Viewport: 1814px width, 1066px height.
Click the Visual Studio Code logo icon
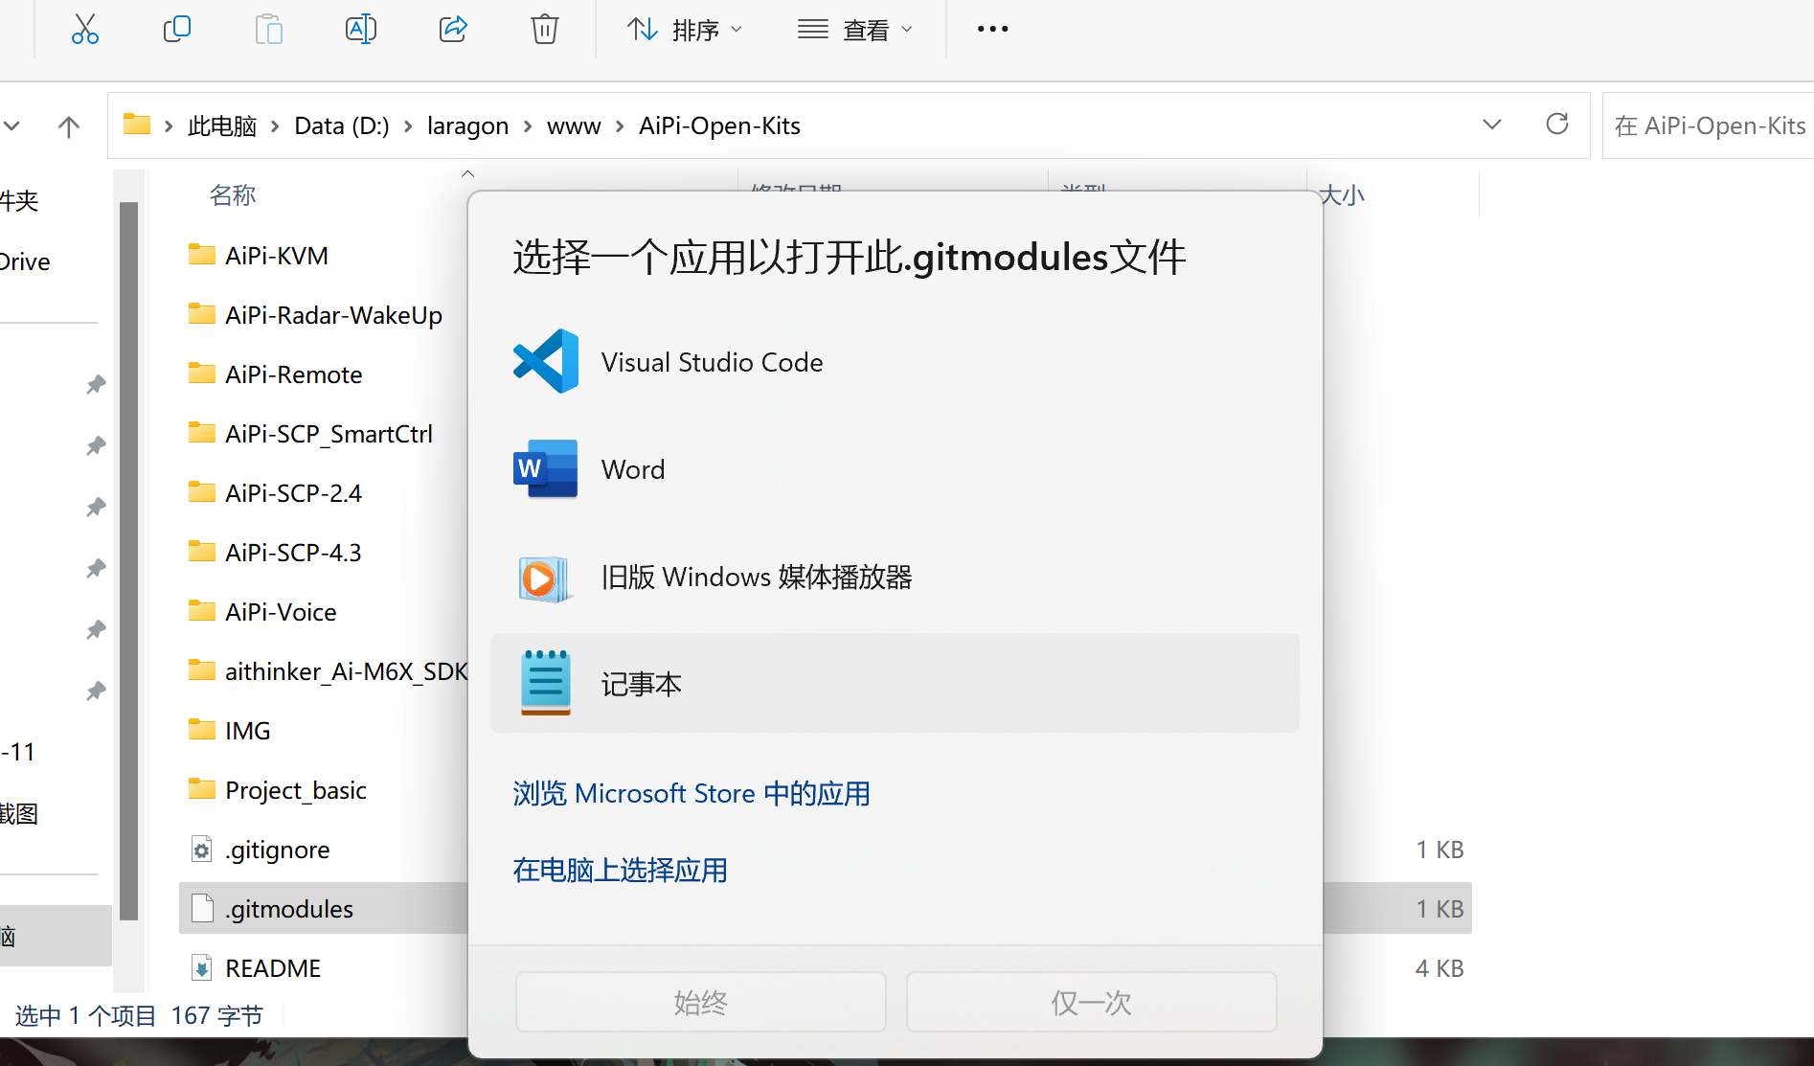coord(546,361)
